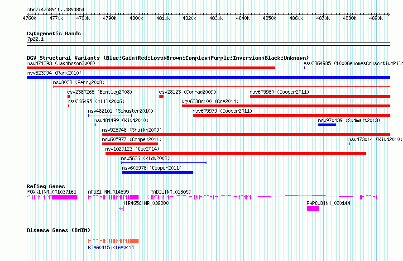The height and width of the screenshot is (261, 403).
Task: Select the nsv605978 (Cooper2011) blue bar
Action: point(158,172)
